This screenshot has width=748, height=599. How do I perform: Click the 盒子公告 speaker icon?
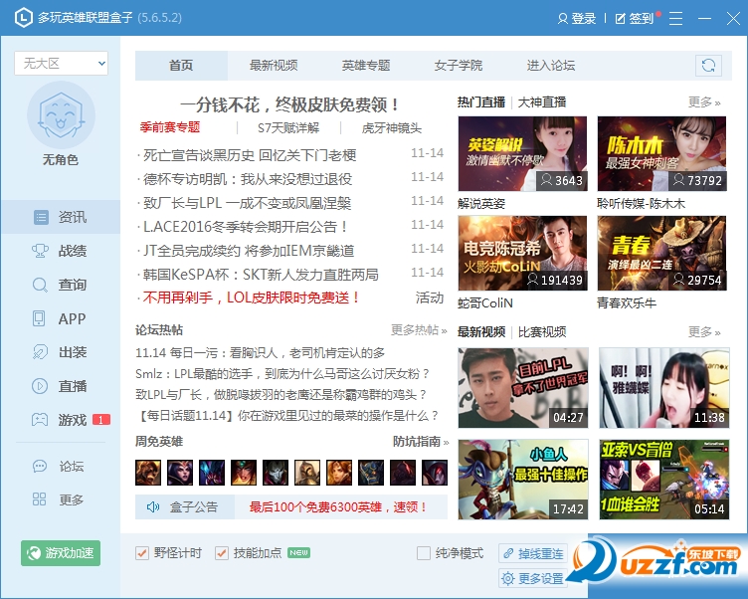(x=153, y=506)
